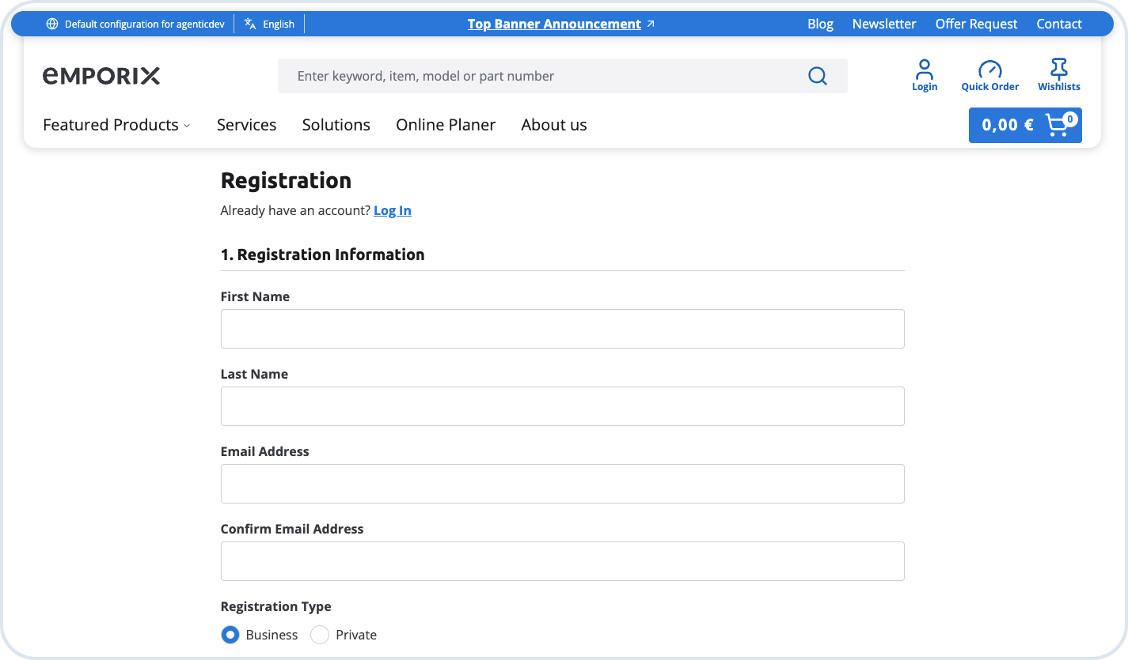Viewport: 1128px width, 660px height.
Task: Open the Solutions menu item
Action: [x=336, y=125]
